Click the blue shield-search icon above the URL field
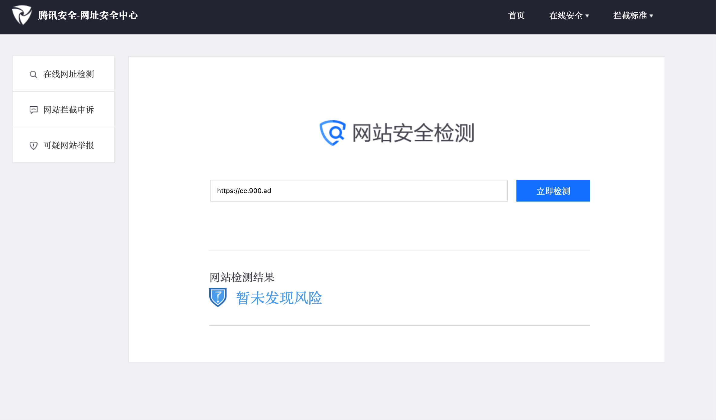 tap(332, 133)
